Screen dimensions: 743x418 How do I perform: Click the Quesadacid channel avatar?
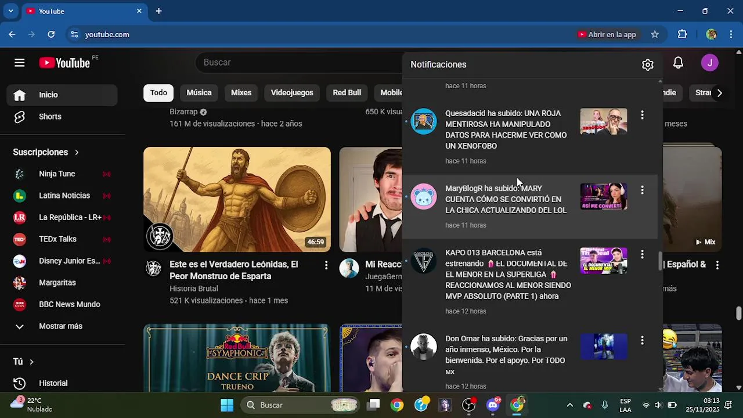coord(424,121)
